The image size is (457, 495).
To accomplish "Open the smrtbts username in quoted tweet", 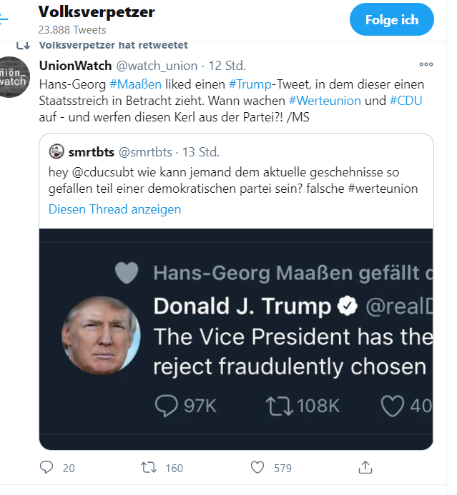I will click(92, 152).
